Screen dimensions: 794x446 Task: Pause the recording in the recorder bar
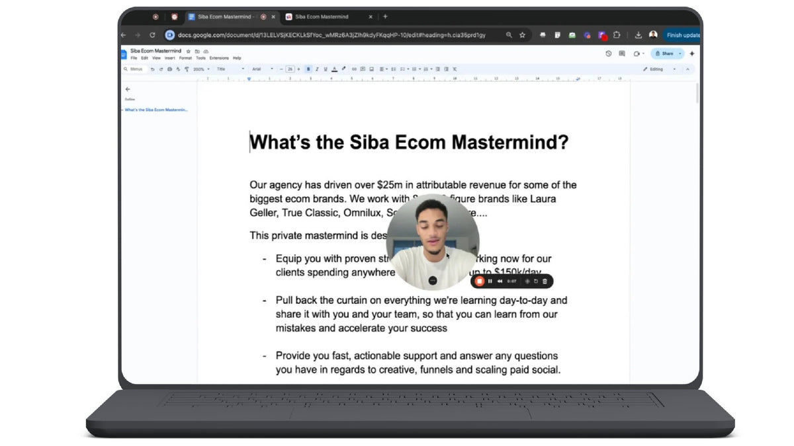(490, 281)
